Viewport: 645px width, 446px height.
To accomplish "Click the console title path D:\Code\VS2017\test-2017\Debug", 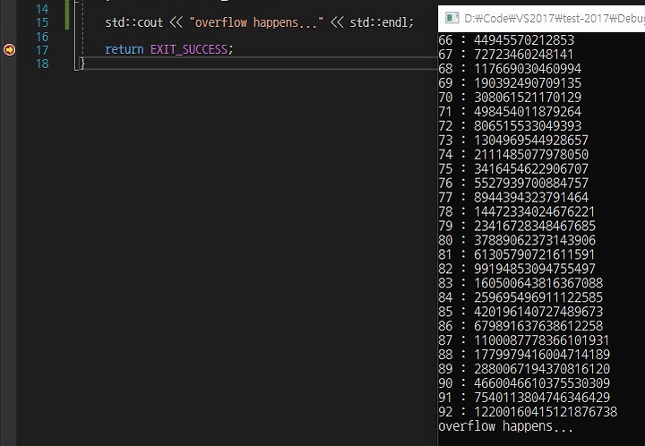I will point(555,19).
